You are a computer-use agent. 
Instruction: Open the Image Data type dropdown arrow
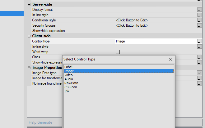[199, 73]
